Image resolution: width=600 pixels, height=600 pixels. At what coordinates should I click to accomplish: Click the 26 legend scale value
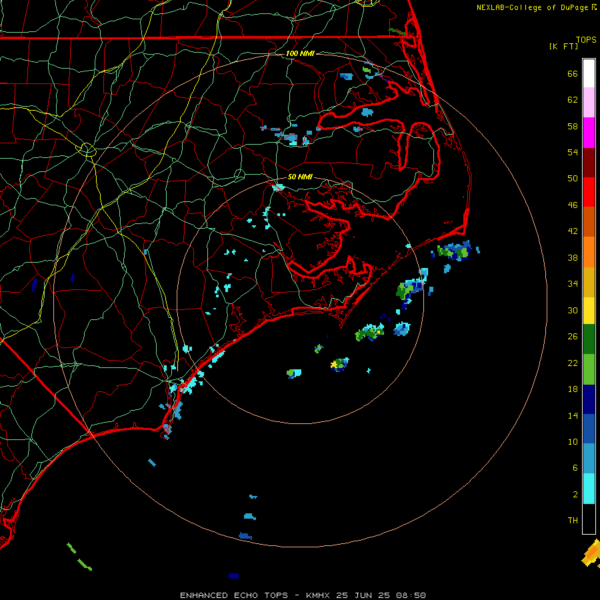(x=573, y=337)
